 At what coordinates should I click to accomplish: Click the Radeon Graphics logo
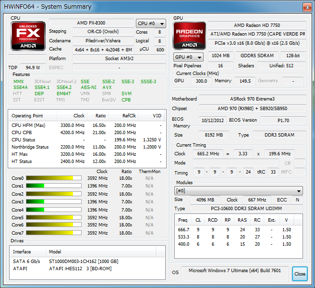[x=189, y=36]
